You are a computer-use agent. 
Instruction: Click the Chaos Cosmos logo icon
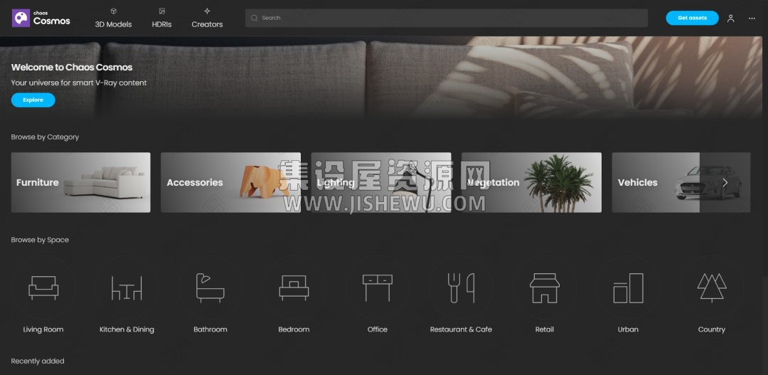click(x=21, y=18)
